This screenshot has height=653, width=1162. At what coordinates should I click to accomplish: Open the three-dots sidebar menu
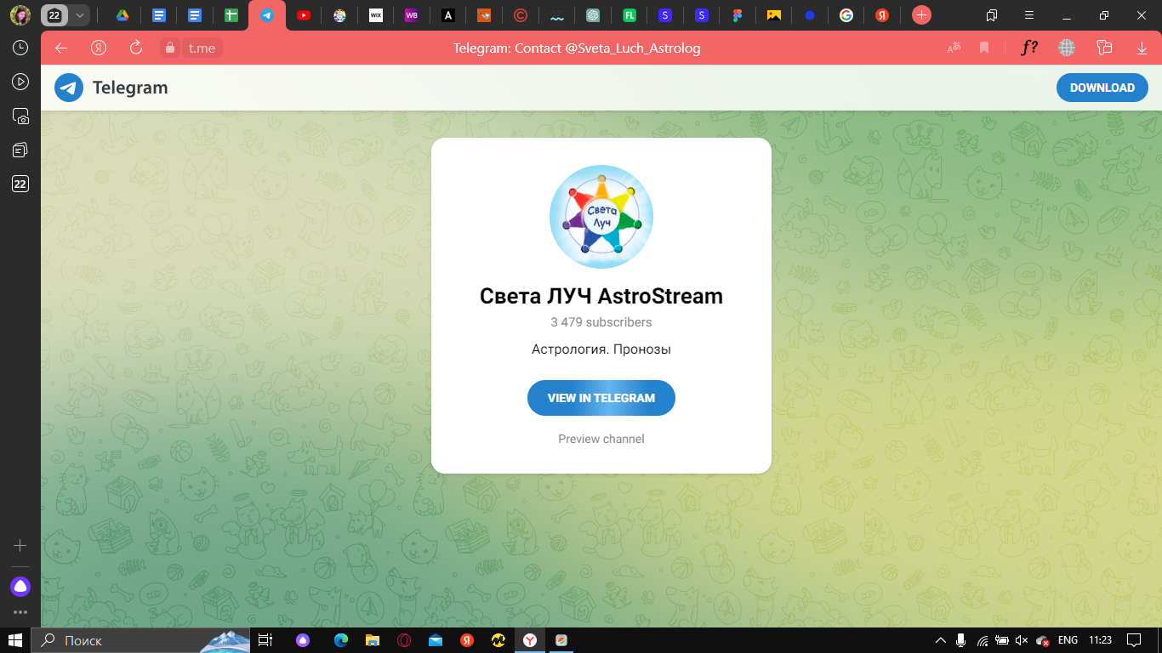point(20,612)
